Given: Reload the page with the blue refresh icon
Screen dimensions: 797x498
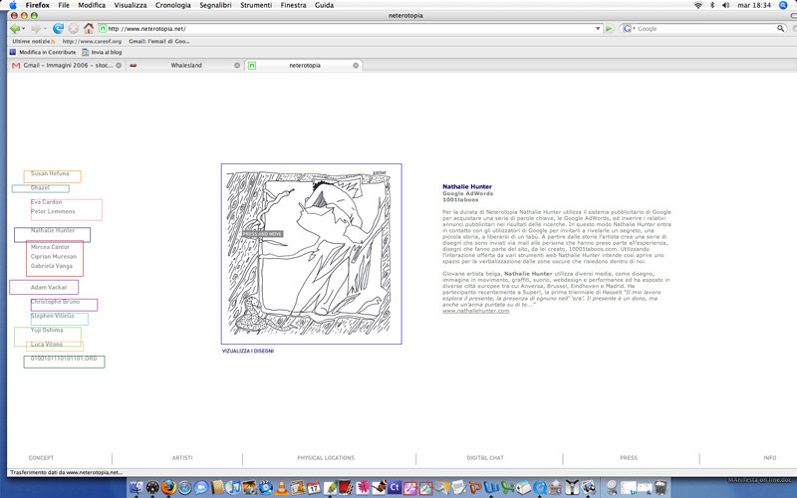Looking at the screenshot, I should (59, 29).
